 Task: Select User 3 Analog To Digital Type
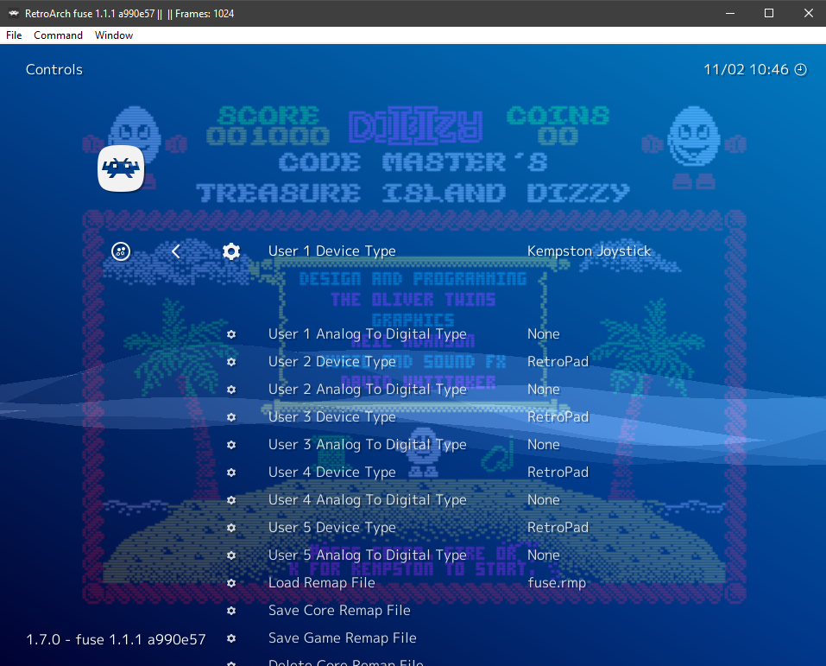(367, 445)
